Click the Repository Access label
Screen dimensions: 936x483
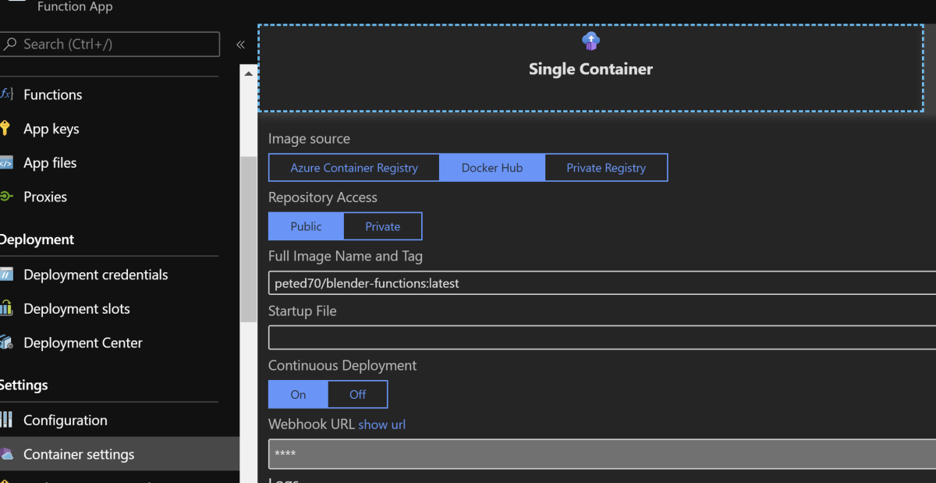pos(323,197)
